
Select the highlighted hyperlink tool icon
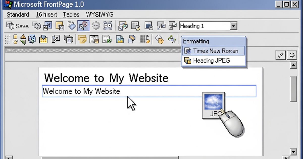(83, 25)
